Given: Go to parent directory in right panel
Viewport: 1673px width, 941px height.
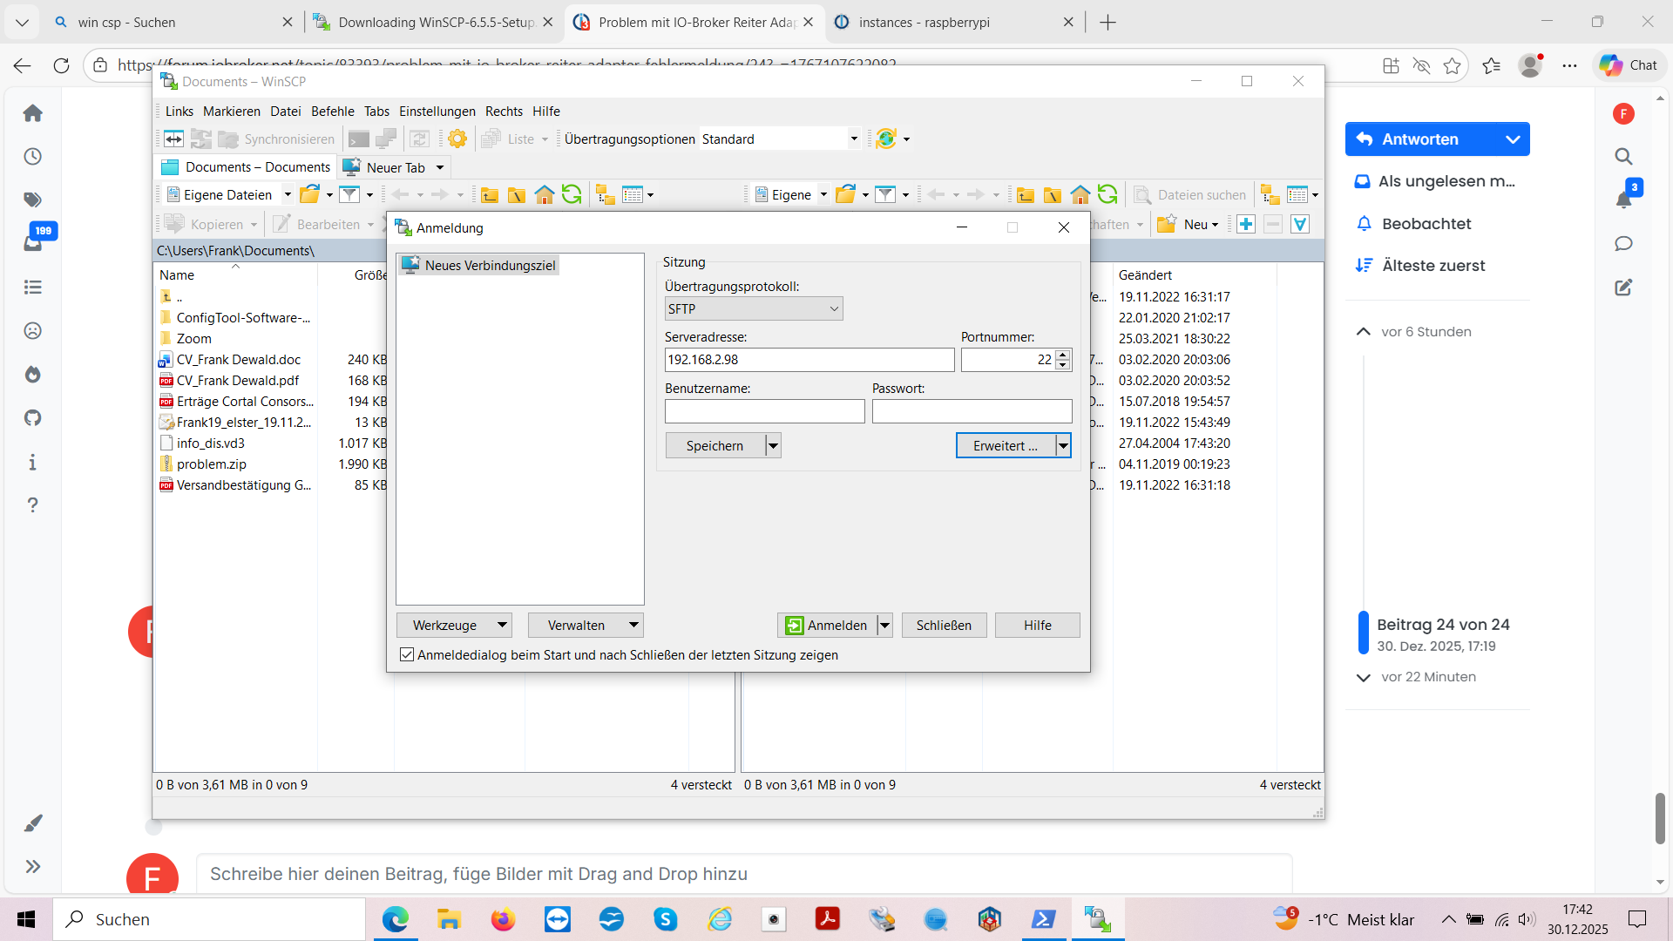Looking at the screenshot, I should pyautogui.click(x=1026, y=194).
